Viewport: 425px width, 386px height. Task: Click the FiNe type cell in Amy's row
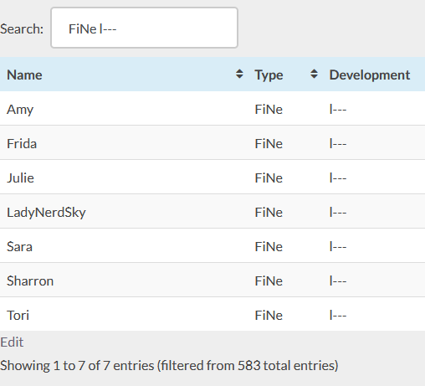pyautogui.click(x=269, y=109)
